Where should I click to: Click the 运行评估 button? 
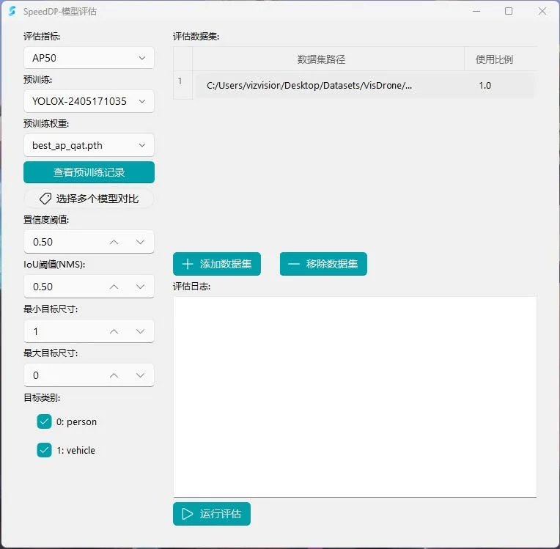pos(212,514)
